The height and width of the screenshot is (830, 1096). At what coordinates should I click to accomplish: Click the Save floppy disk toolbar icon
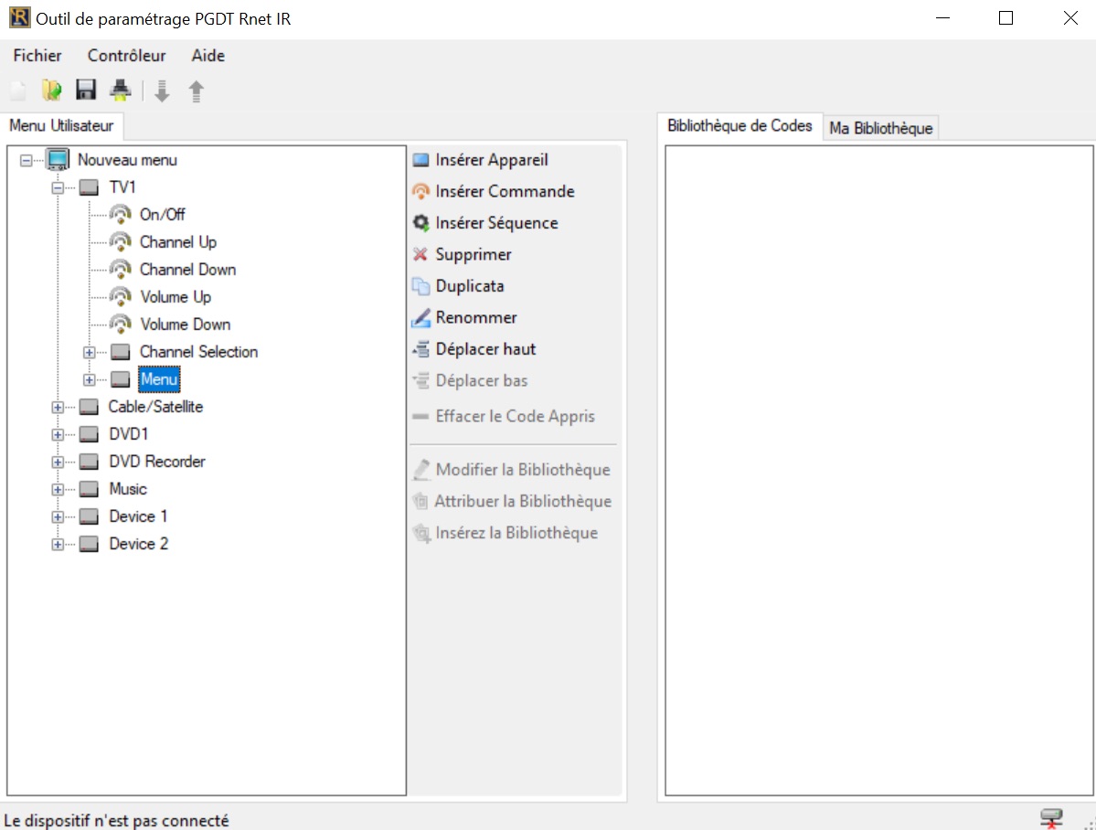pos(86,90)
